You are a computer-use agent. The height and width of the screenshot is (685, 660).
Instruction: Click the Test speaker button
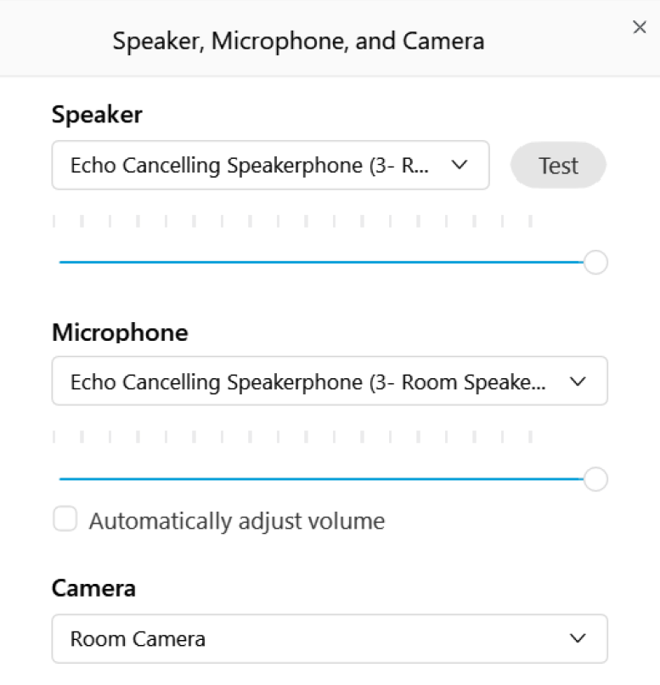point(558,166)
